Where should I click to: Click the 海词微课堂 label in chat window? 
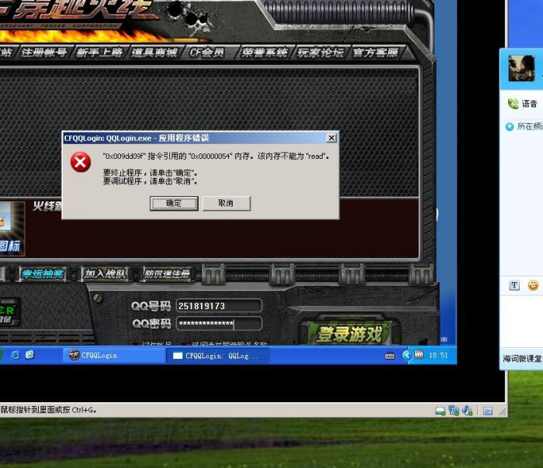[x=522, y=359]
